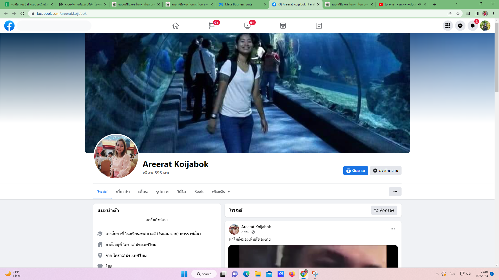Go to the Facebook Home icon
Screen dimensions: 499x280
click(x=175, y=26)
